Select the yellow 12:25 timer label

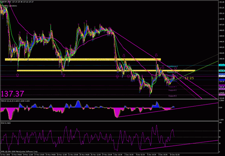coord(189,78)
